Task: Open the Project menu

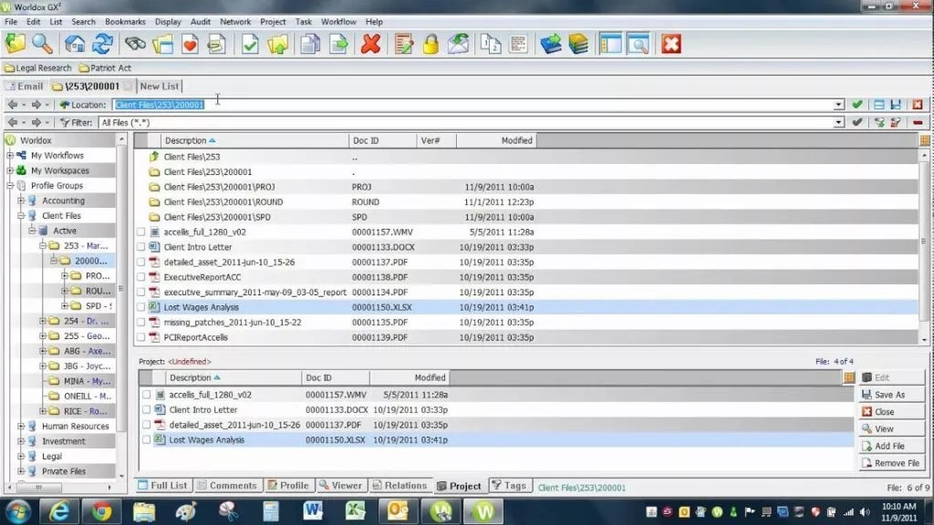Action: coord(273,21)
